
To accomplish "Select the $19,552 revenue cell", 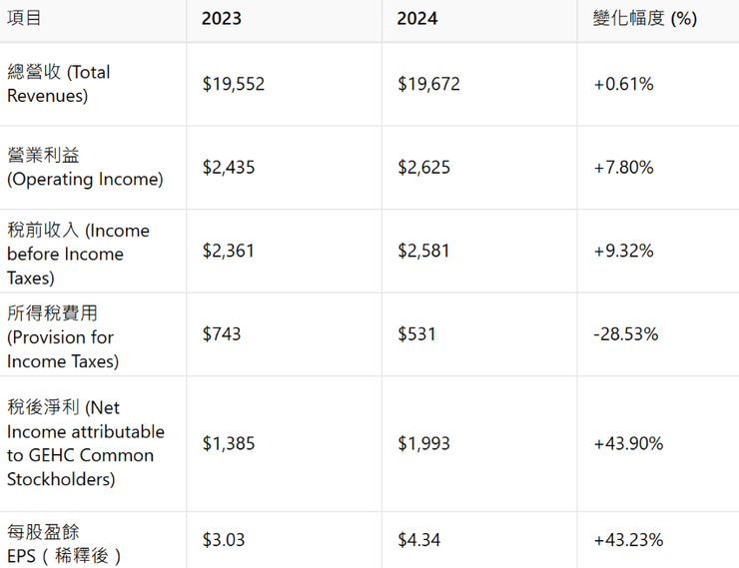I will [234, 84].
